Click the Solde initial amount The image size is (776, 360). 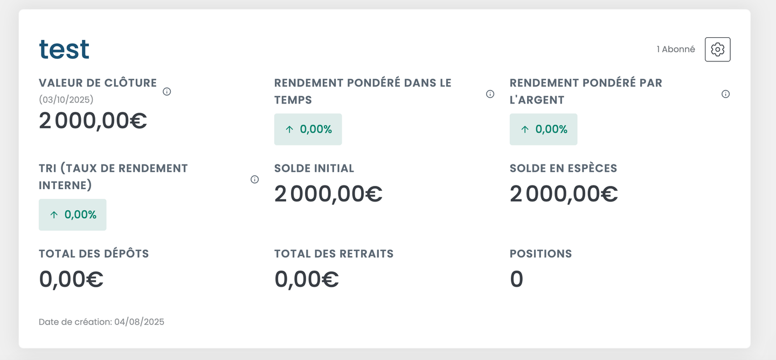tap(328, 194)
